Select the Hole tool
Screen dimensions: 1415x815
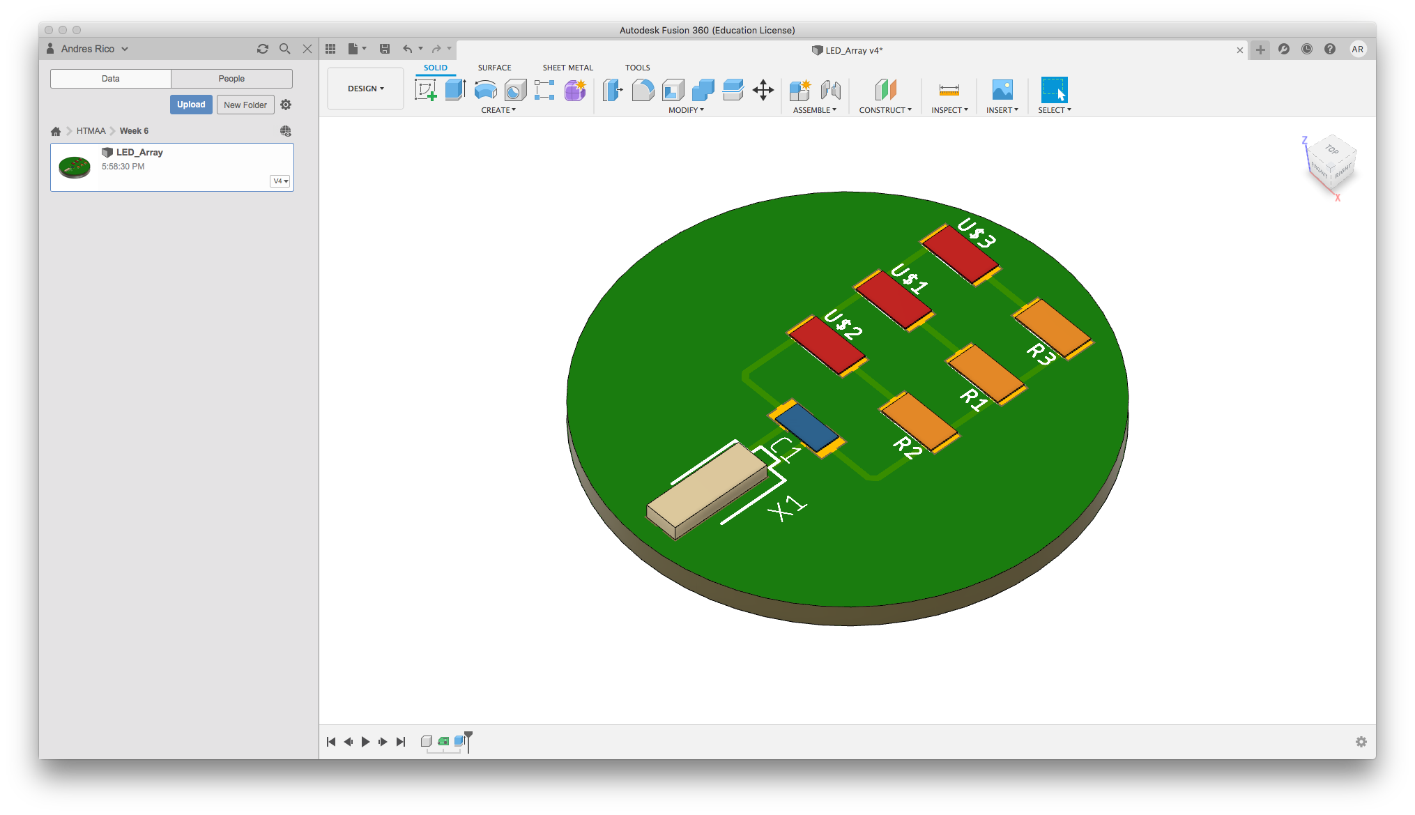point(515,90)
